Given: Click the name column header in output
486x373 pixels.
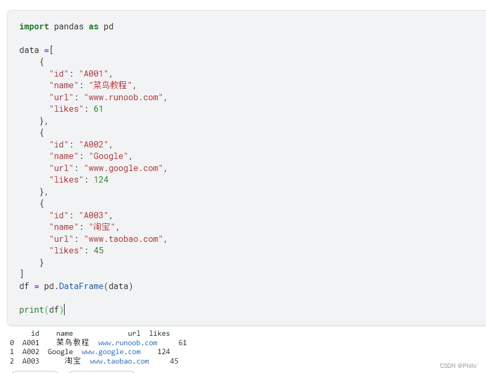Looking at the screenshot, I should [x=65, y=333].
